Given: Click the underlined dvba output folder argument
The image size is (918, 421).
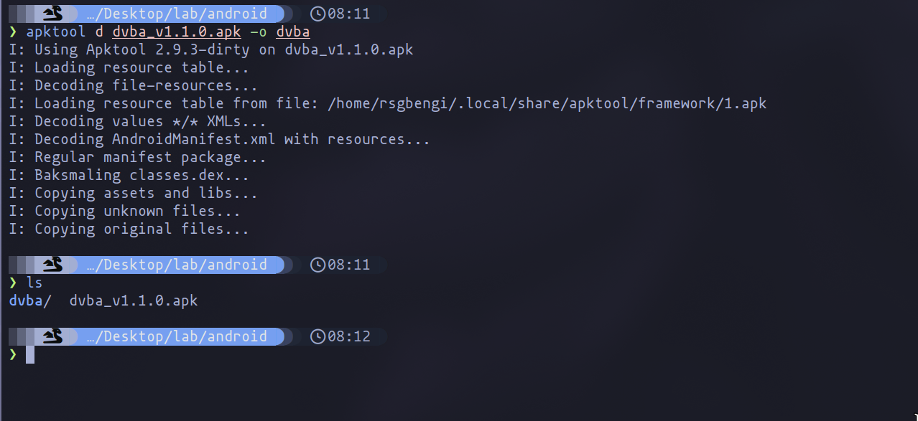Looking at the screenshot, I should click(x=293, y=32).
